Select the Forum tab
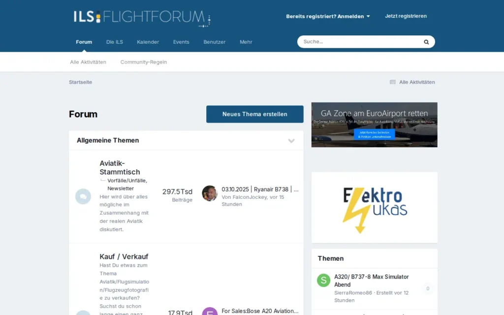This screenshot has width=504, height=315. point(84,42)
